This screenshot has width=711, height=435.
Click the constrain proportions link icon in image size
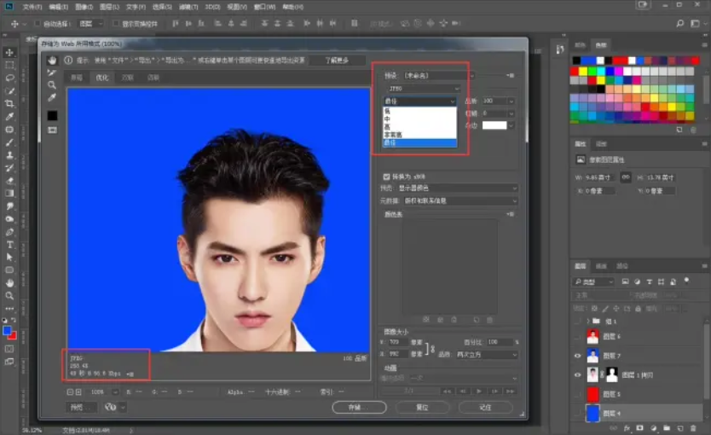coord(431,347)
